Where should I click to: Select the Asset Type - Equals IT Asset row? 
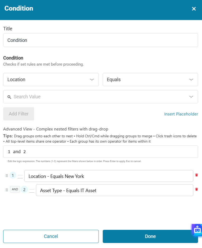click(114, 190)
